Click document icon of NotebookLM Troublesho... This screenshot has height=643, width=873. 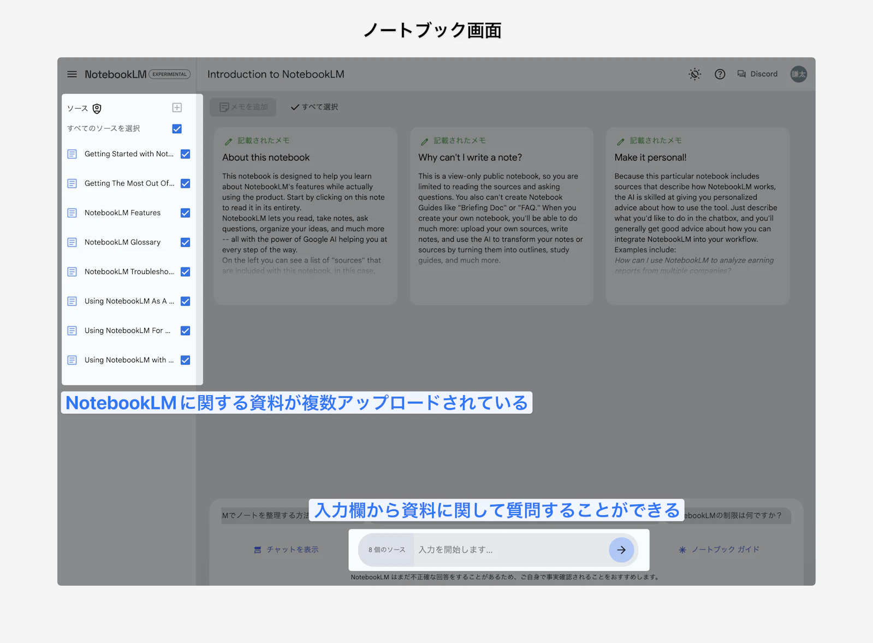(x=72, y=272)
